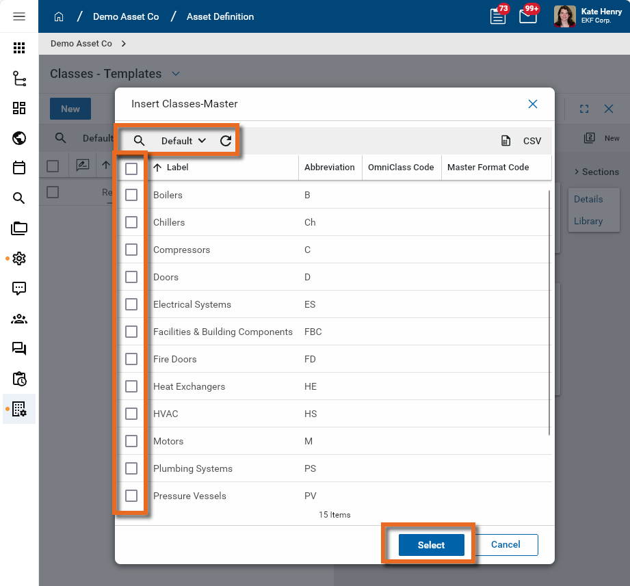Expand the Classes - Templates dropdown chevron
Viewport: 630px width, 586px height.
click(176, 74)
